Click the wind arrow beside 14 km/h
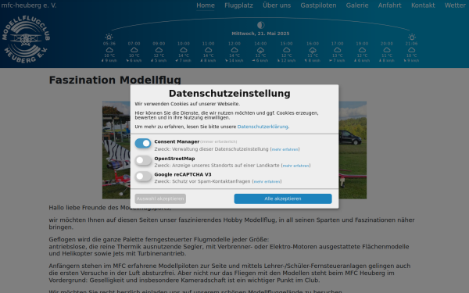Screen dimensions: 469x293 227,61
